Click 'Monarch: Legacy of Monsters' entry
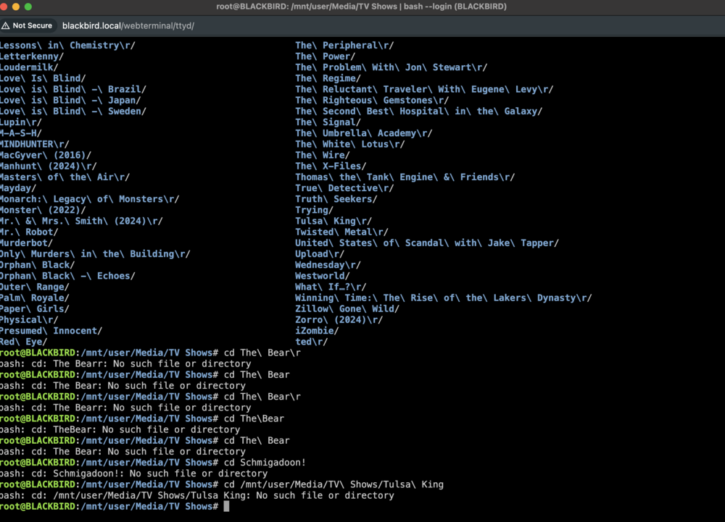The height and width of the screenshot is (522, 725). pos(90,199)
